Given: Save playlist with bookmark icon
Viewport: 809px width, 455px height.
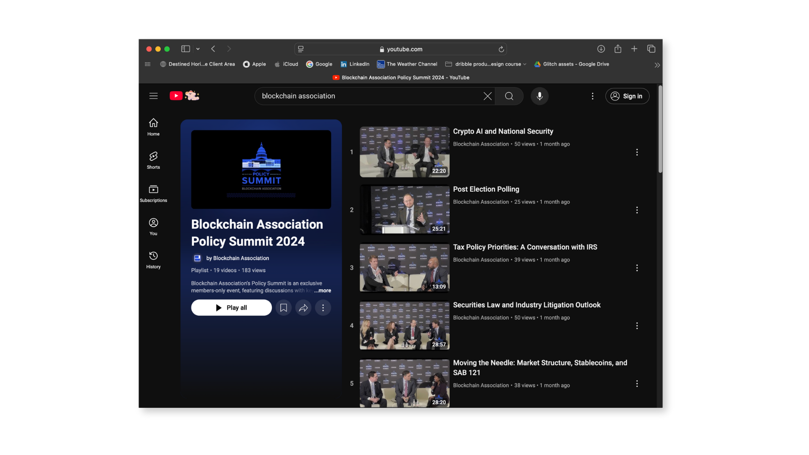Looking at the screenshot, I should pos(284,308).
